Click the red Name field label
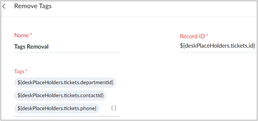The width and height of the screenshot is (258, 121). [x=22, y=35]
